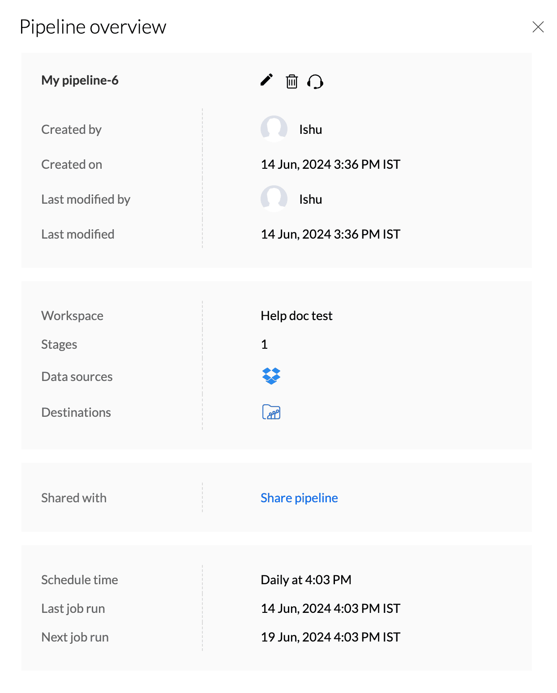Click the pencil icon to edit the pipeline
Screen dimensions: 557x693
tap(267, 80)
